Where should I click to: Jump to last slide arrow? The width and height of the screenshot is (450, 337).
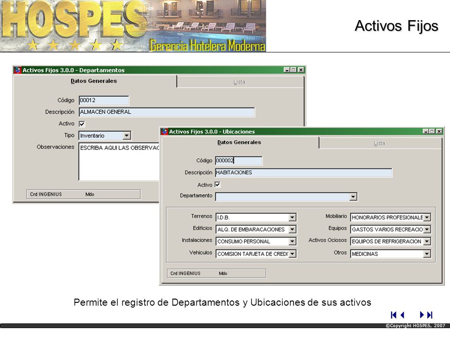(430, 315)
